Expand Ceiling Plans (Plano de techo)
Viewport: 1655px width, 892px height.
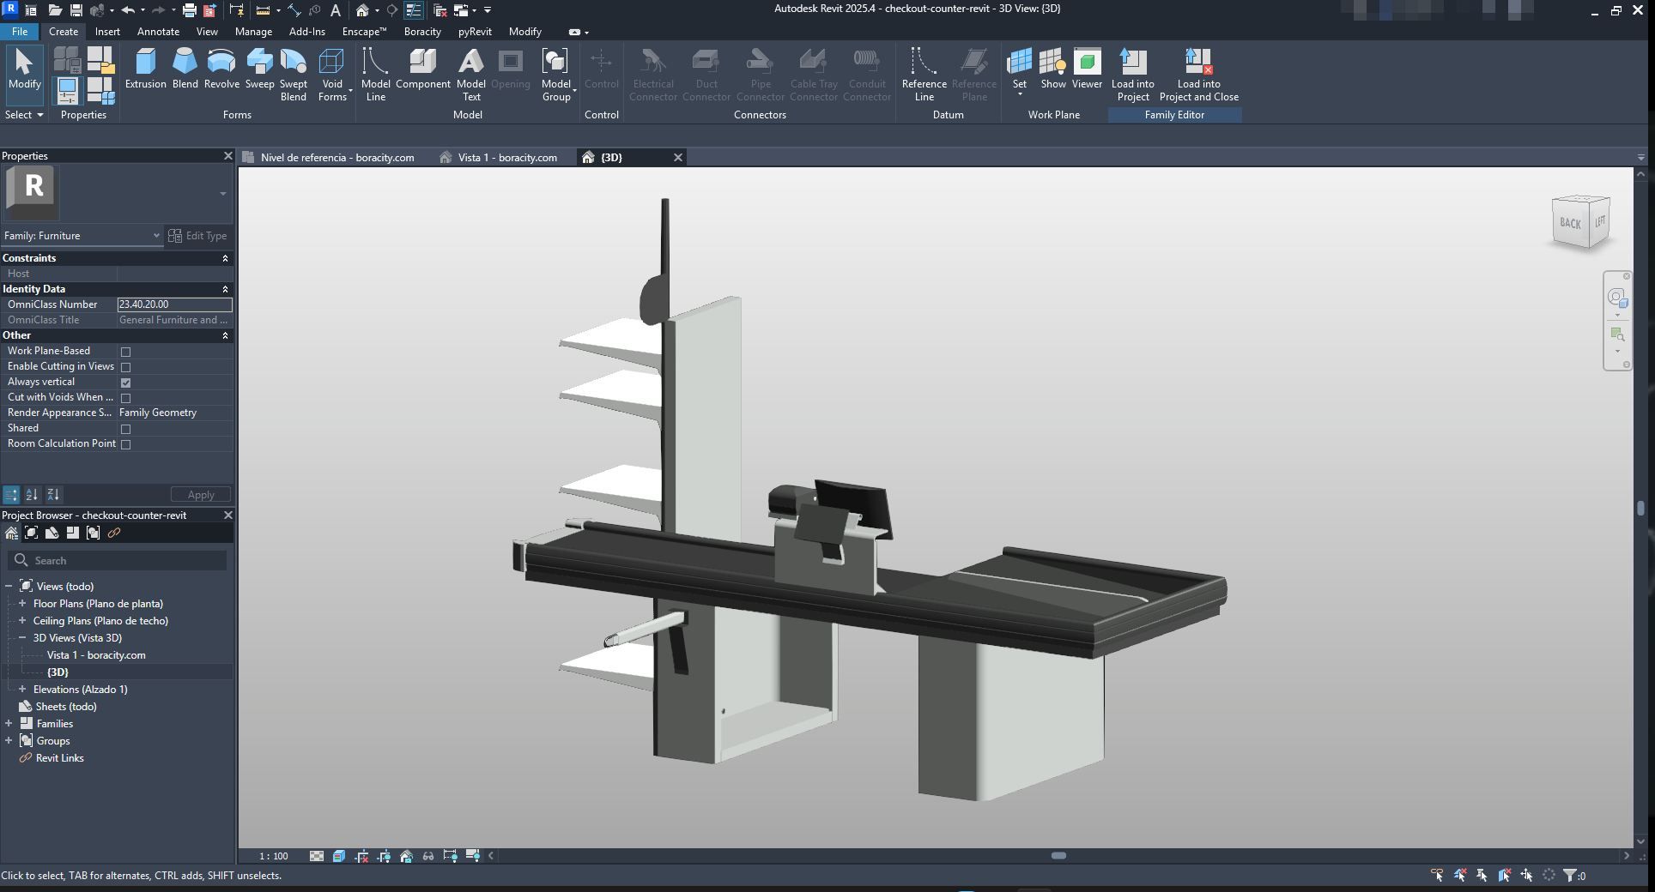(22, 621)
